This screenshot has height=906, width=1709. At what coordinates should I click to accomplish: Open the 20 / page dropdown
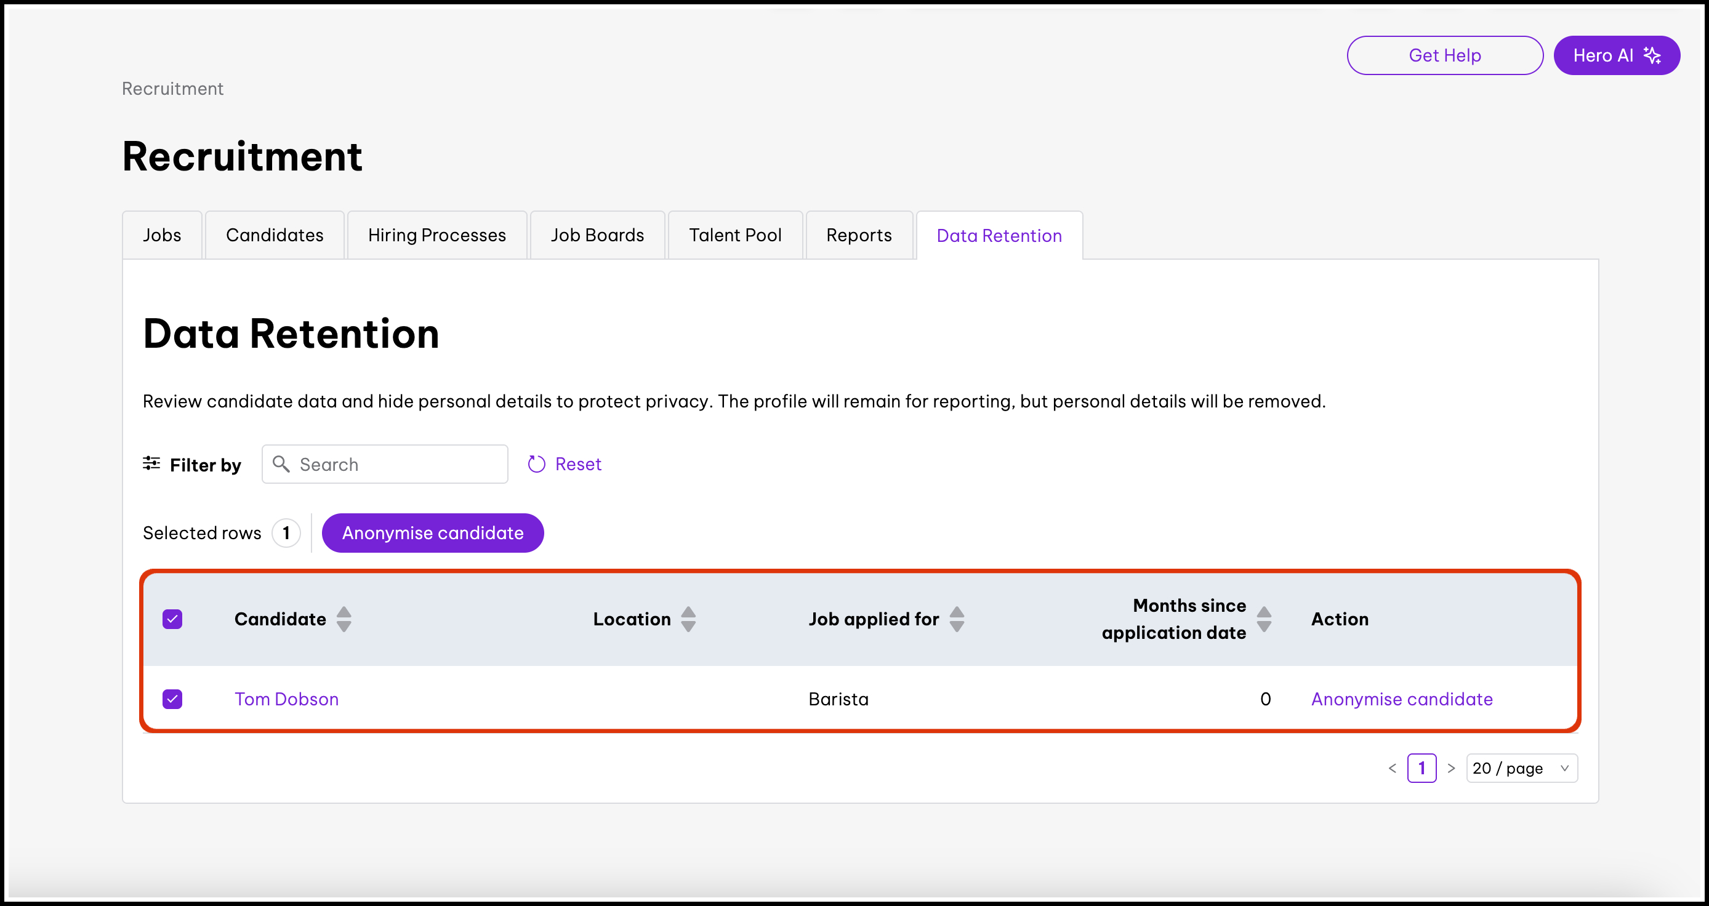point(1521,768)
